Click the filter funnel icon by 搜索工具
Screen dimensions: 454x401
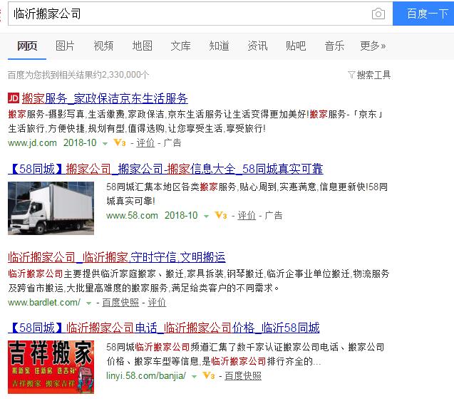351,75
